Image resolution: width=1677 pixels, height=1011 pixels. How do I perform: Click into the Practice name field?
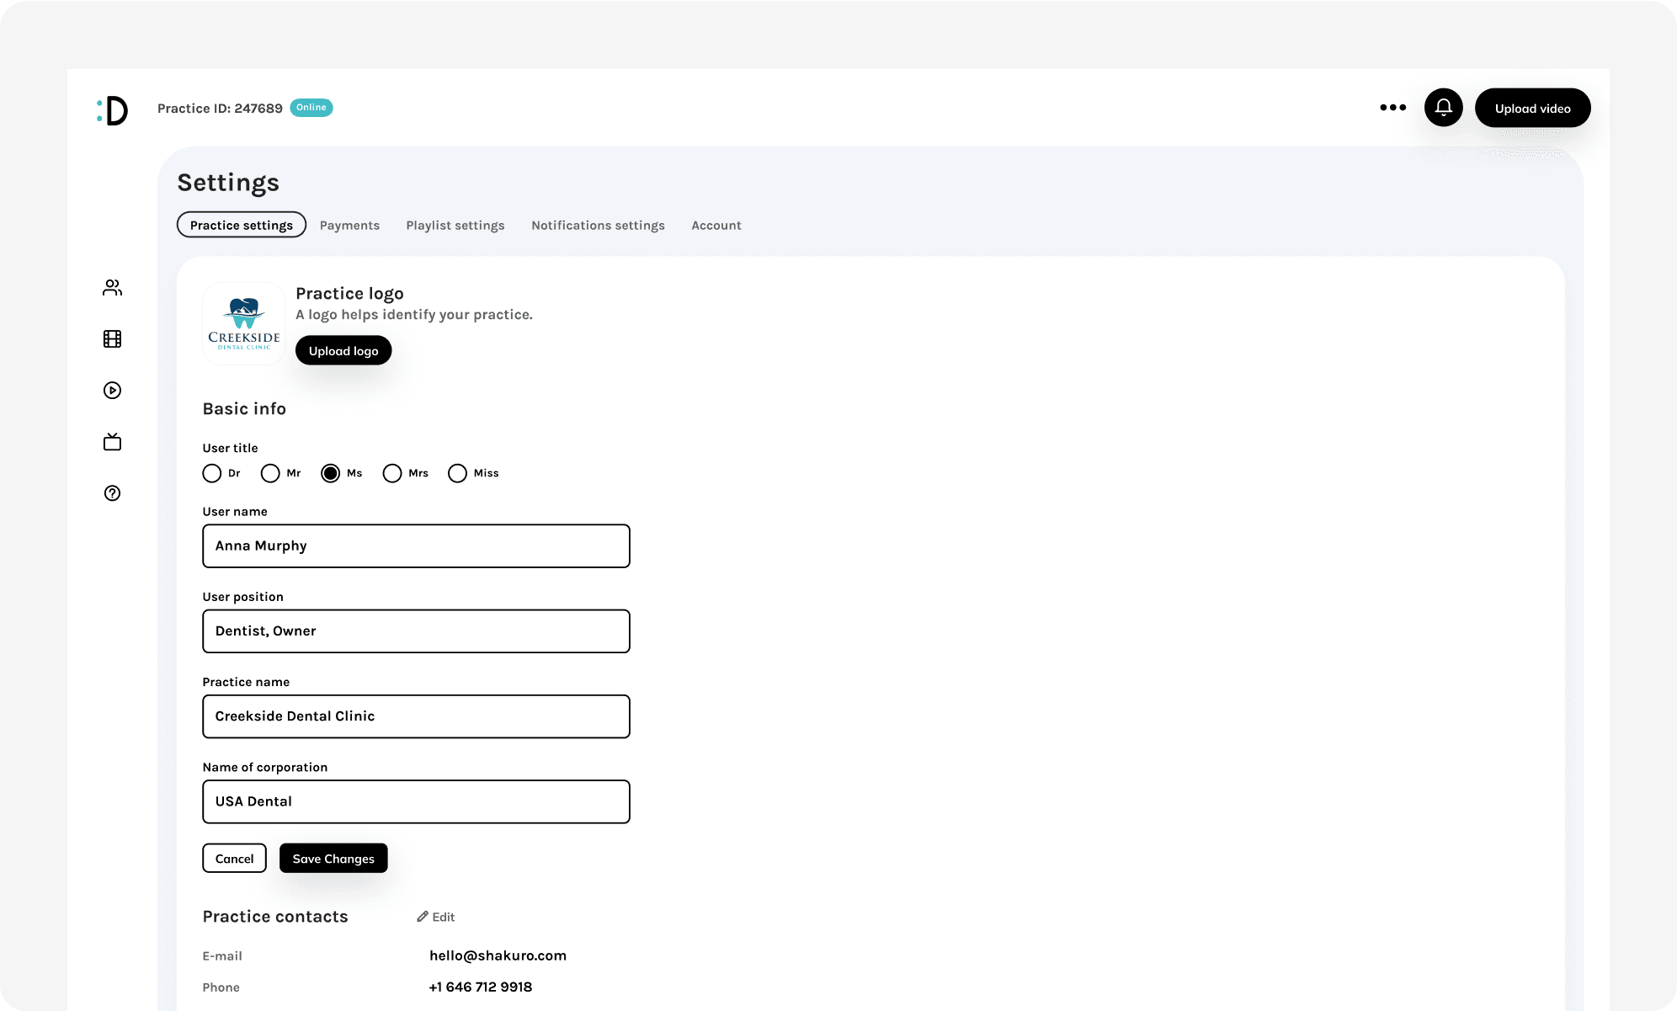(x=416, y=716)
